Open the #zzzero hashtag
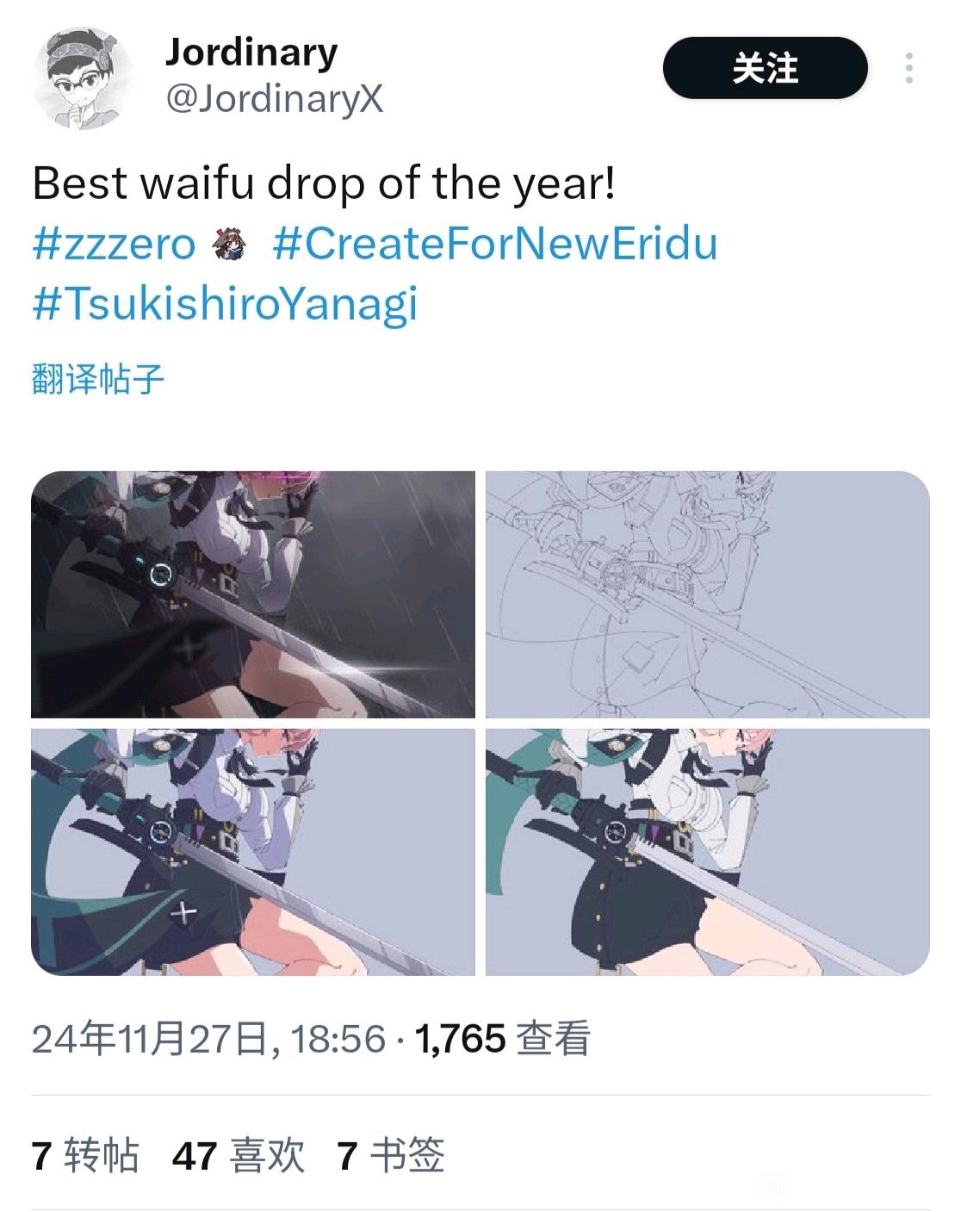The image size is (961, 1212). point(114,244)
